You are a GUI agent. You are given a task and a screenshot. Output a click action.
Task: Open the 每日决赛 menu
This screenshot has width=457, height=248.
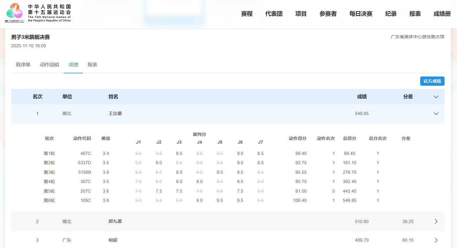[x=361, y=14]
